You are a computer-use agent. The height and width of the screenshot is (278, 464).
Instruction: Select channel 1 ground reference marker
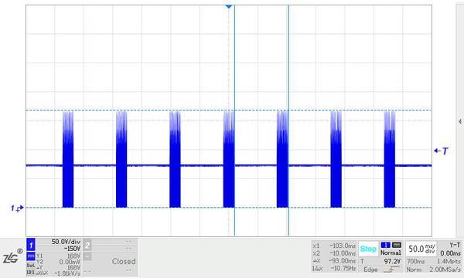[x=17, y=208]
